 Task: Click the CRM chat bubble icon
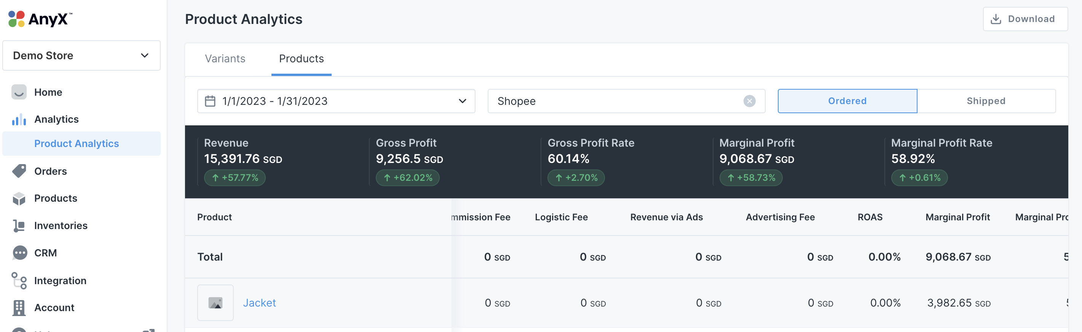click(x=20, y=253)
